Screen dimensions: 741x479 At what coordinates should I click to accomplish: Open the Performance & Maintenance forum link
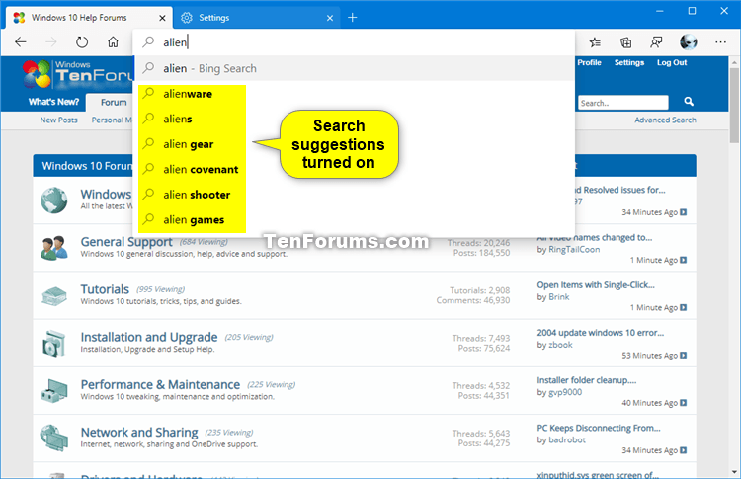pyautogui.click(x=160, y=384)
